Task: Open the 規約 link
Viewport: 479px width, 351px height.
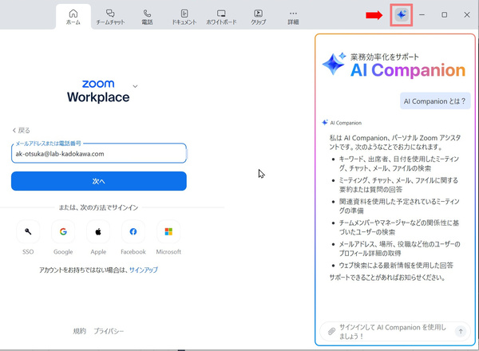Action: [79, 331]
